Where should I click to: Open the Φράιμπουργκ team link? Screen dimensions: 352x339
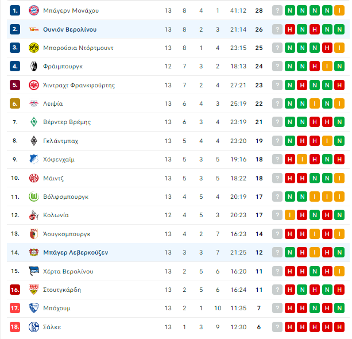pos(63,67)
